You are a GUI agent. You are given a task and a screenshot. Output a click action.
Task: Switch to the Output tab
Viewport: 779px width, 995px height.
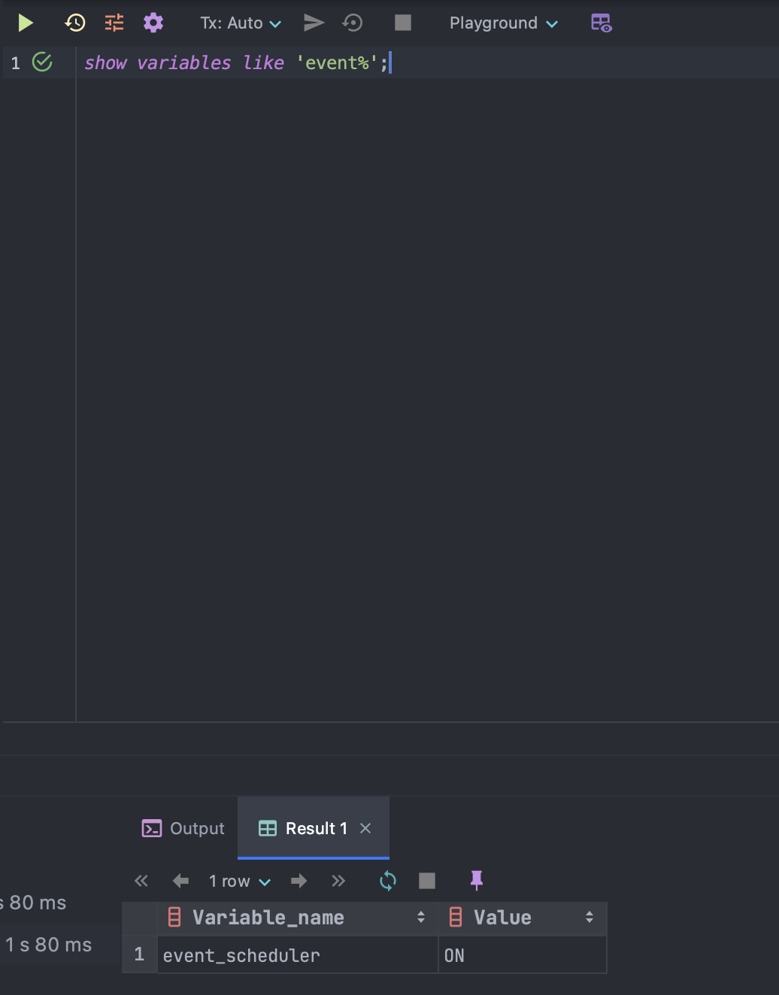[183, 828]
